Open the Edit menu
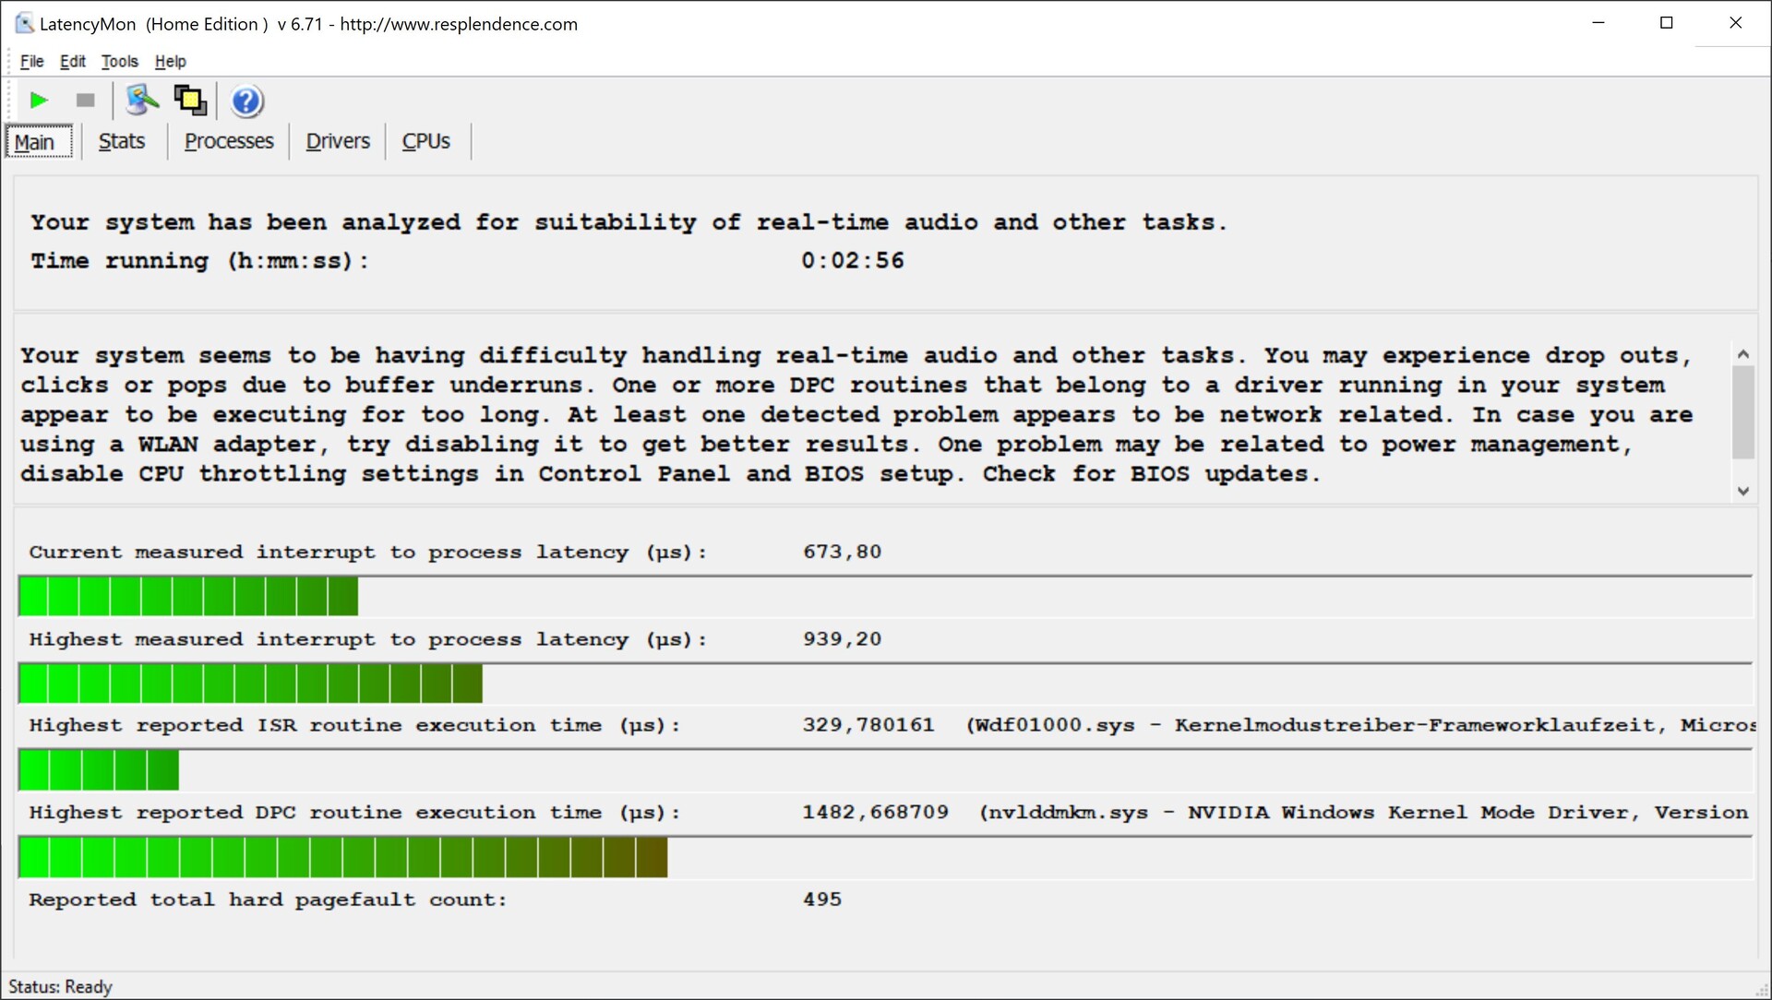The image size is (1772, 1000). pos(72,61)
